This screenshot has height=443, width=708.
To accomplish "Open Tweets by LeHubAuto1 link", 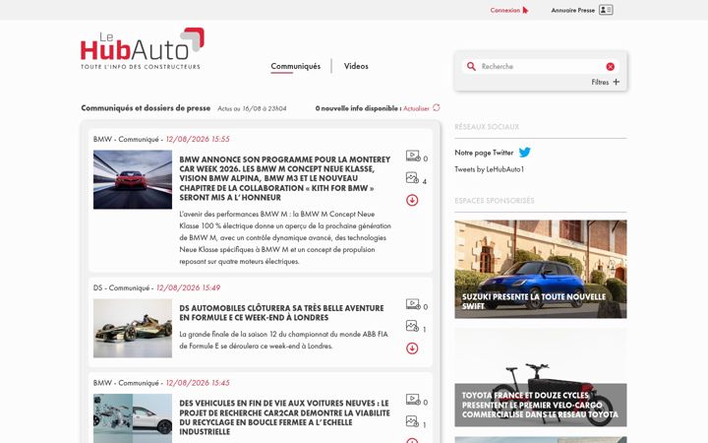I will point(490,169).
